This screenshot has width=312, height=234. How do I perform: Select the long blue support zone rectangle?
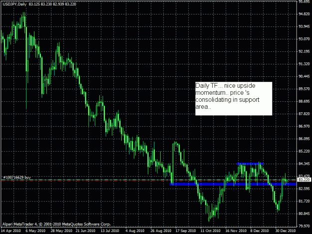tap(233, 184)
